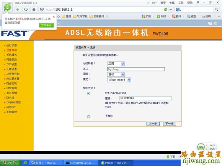Go back with the green arrow button

pyautogui.click(x=18, y=10)
